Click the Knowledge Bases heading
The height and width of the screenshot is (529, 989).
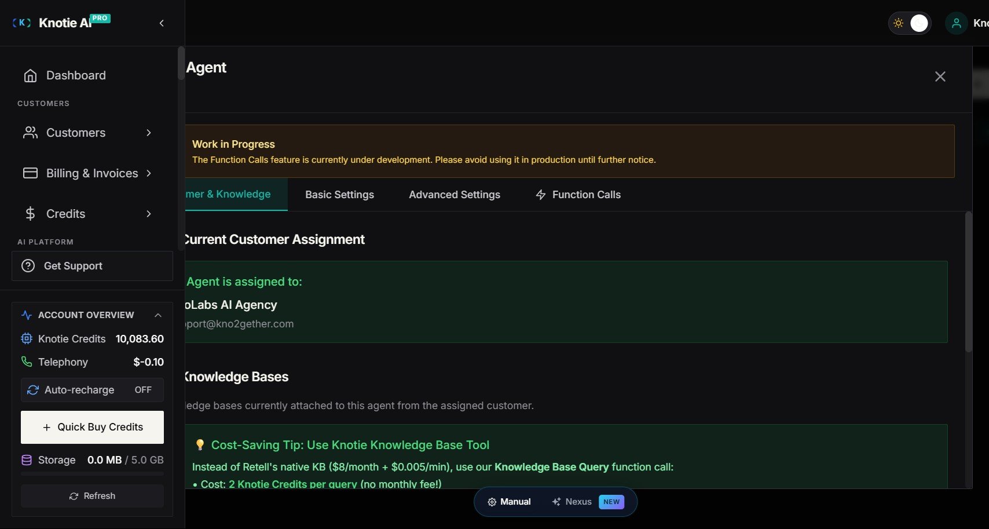tap(237, 377)
